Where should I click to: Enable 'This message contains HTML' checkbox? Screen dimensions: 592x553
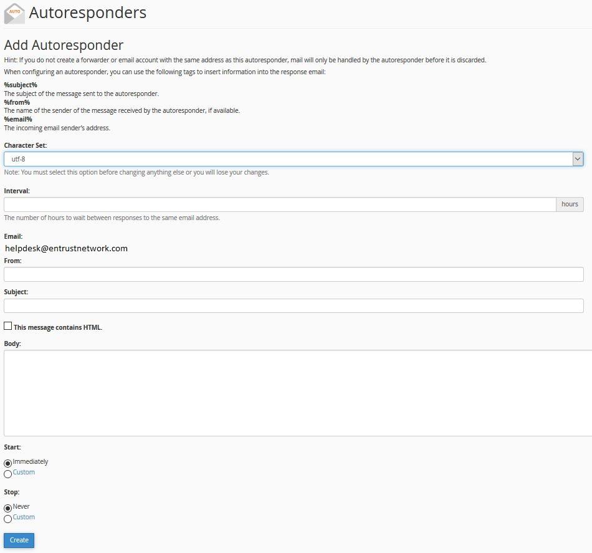(8, 326)
